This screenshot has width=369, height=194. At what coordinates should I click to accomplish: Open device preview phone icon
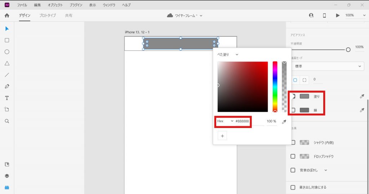coord(324,15)
